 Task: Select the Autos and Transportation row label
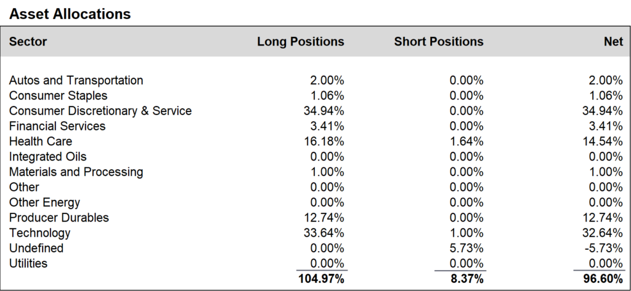tap(76, 81)
